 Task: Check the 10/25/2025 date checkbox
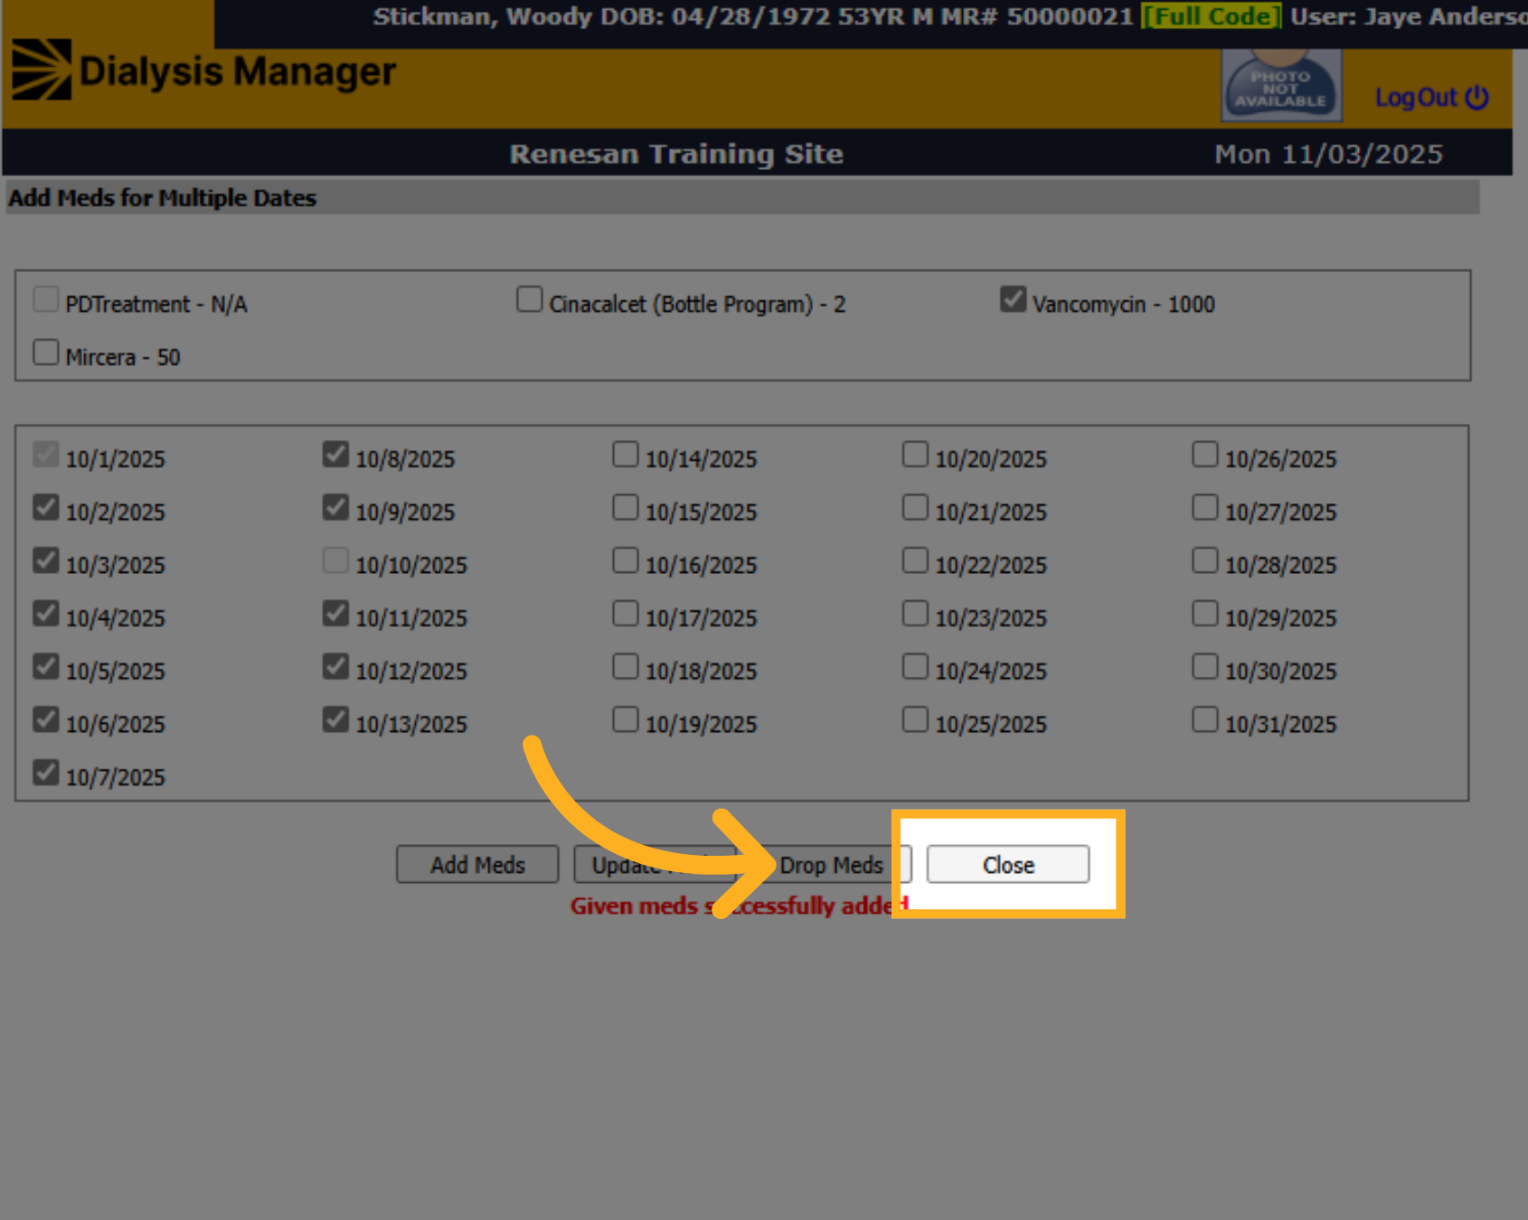915,720
